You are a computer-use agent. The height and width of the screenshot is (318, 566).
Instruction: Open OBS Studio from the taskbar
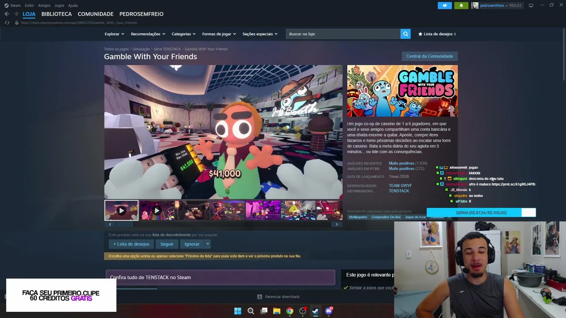302,311
